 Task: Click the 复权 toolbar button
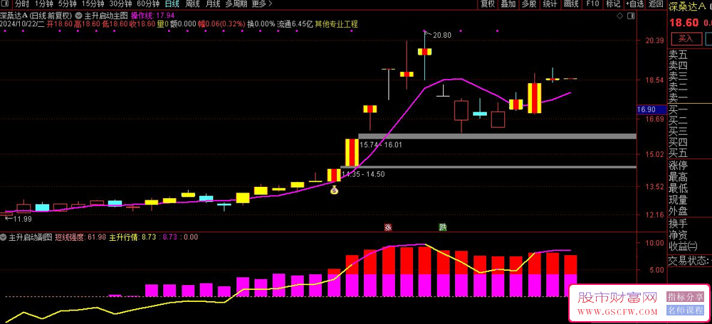click(488, 4)
